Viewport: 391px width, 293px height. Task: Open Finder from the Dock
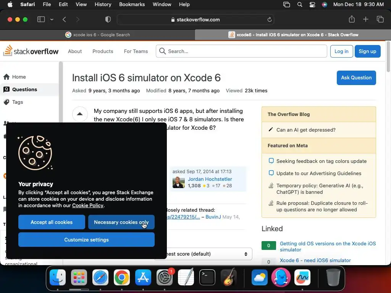pos(58,277)
